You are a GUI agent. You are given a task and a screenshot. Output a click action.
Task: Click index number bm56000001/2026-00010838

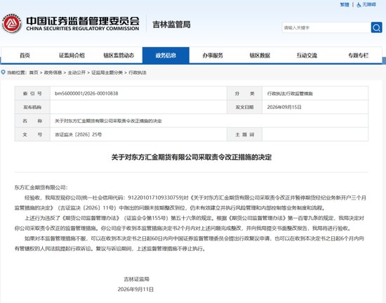[86, 94]
